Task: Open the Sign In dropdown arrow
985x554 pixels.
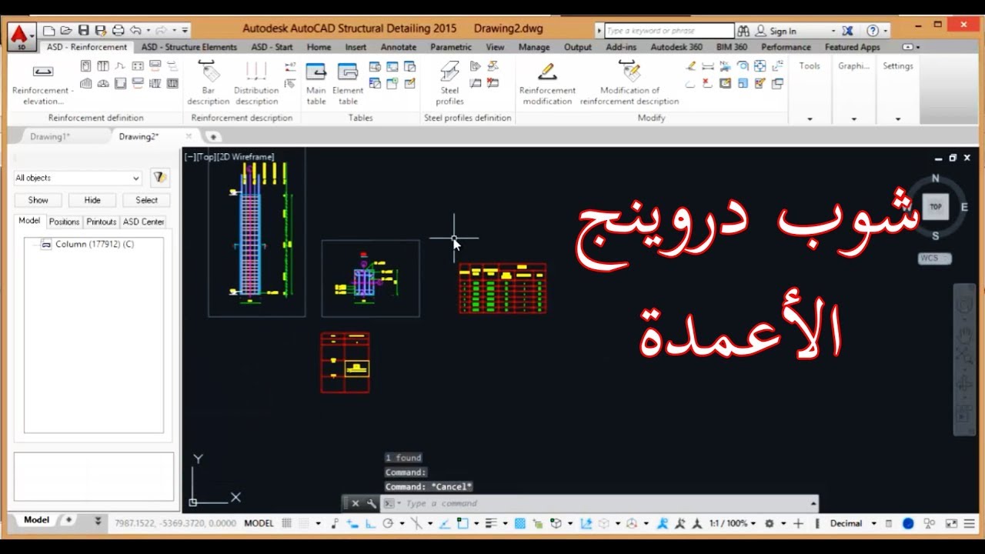Action: (833, 32)
